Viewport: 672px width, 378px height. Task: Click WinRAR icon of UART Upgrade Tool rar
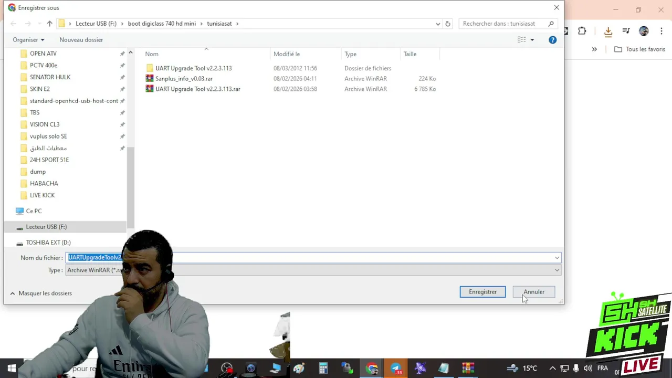[x=150, y=89]
